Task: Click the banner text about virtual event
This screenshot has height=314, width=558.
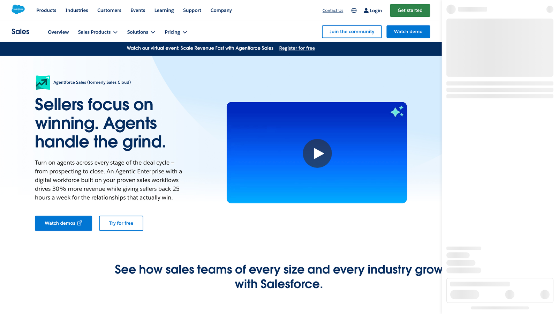Action: (x=200, y=48)
